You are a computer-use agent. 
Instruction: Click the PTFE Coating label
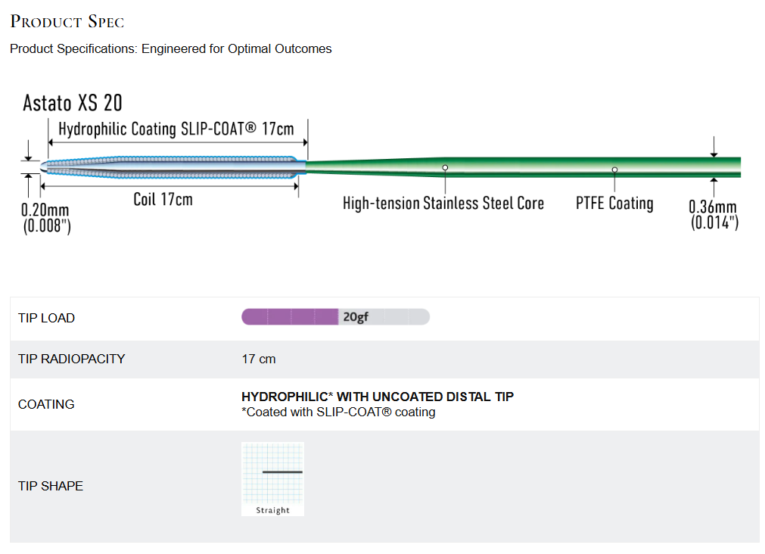tap(614, 203)
